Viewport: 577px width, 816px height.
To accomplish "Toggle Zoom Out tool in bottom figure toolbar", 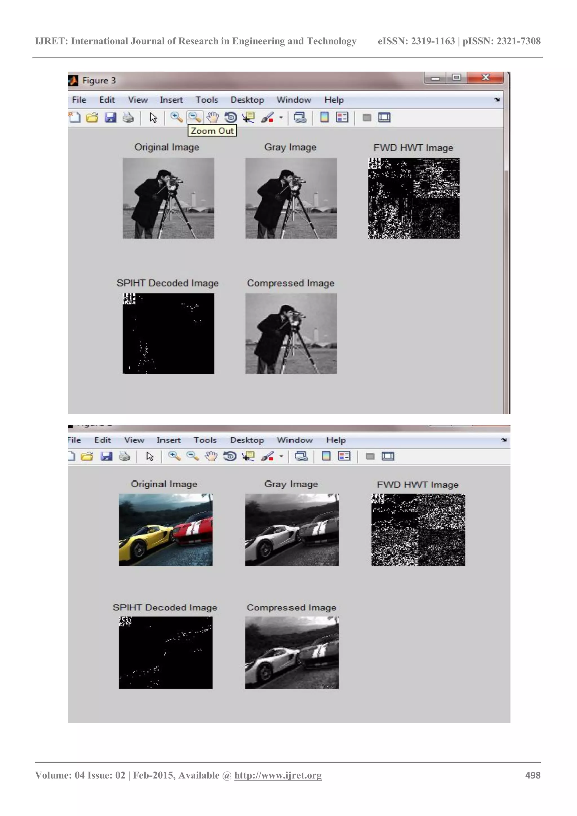I will click(193, 456).
